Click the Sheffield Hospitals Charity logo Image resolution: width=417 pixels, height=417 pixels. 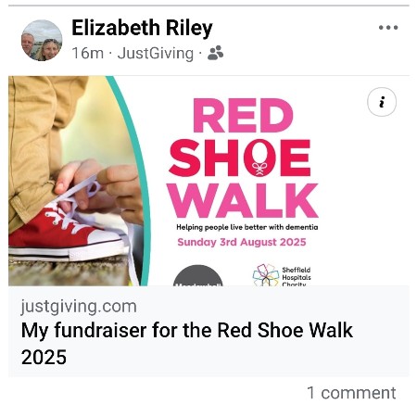[x=282, y=275]
